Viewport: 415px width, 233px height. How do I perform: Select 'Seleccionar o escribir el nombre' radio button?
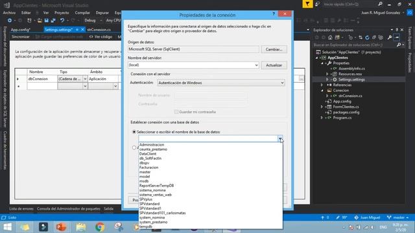134,132
